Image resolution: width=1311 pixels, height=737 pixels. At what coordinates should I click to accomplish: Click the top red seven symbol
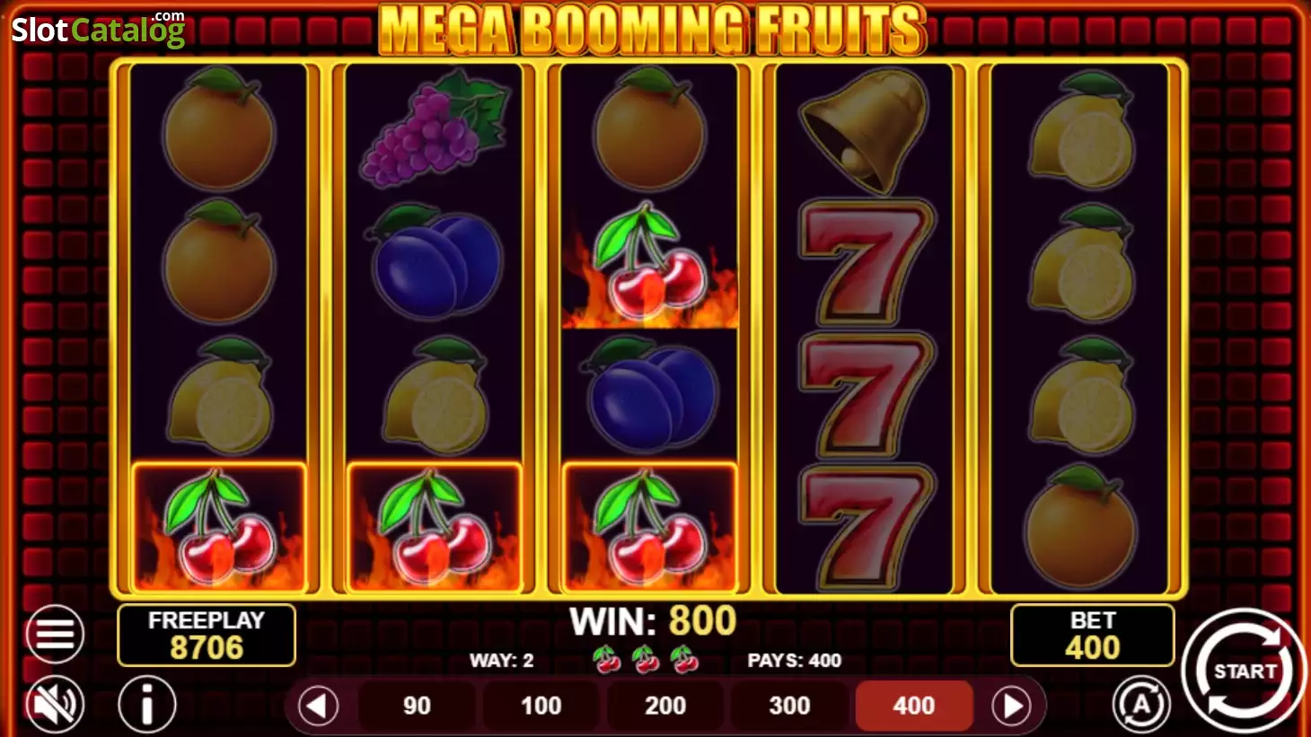tap(865, 261)
